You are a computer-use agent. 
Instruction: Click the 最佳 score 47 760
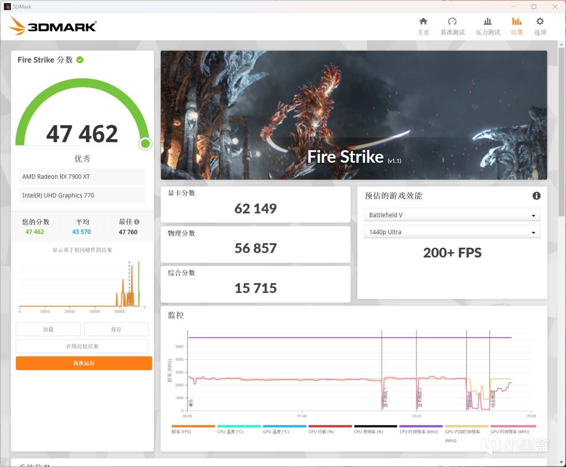point(128,232)
